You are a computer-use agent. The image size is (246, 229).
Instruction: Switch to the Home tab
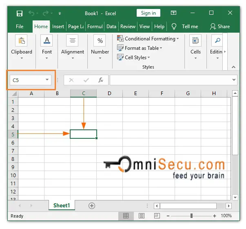coord(41,27)
